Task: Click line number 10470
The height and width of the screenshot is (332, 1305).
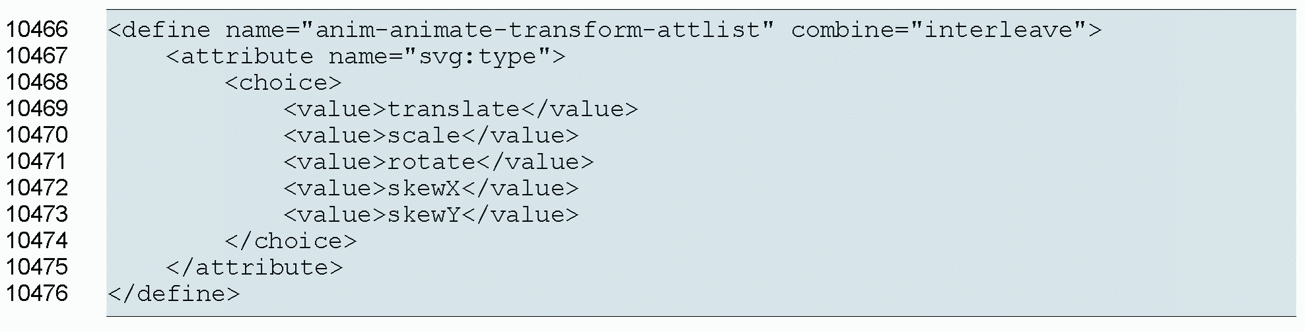Action: tap(37, 135)
